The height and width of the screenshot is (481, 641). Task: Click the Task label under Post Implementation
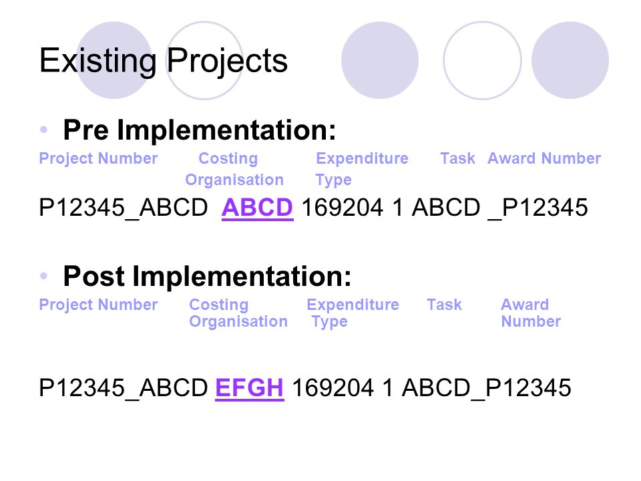(x=445, y=305)
